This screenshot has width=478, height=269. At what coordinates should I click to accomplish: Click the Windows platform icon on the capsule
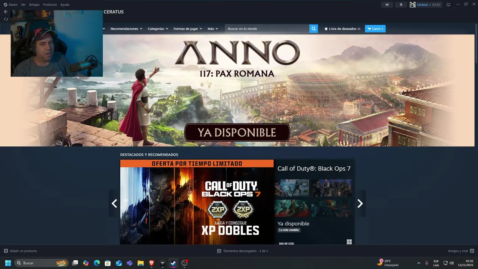coord(349,242)
